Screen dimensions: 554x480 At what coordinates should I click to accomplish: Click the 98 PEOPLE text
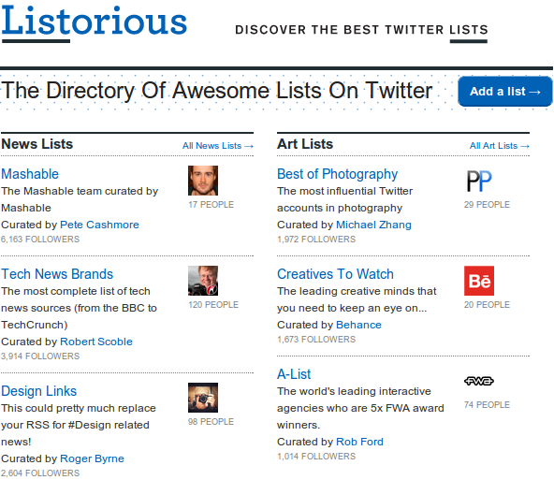[211, 421]
